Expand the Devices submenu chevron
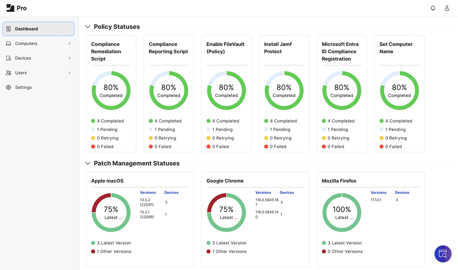The image size is (458, 270). coord(69,58)
